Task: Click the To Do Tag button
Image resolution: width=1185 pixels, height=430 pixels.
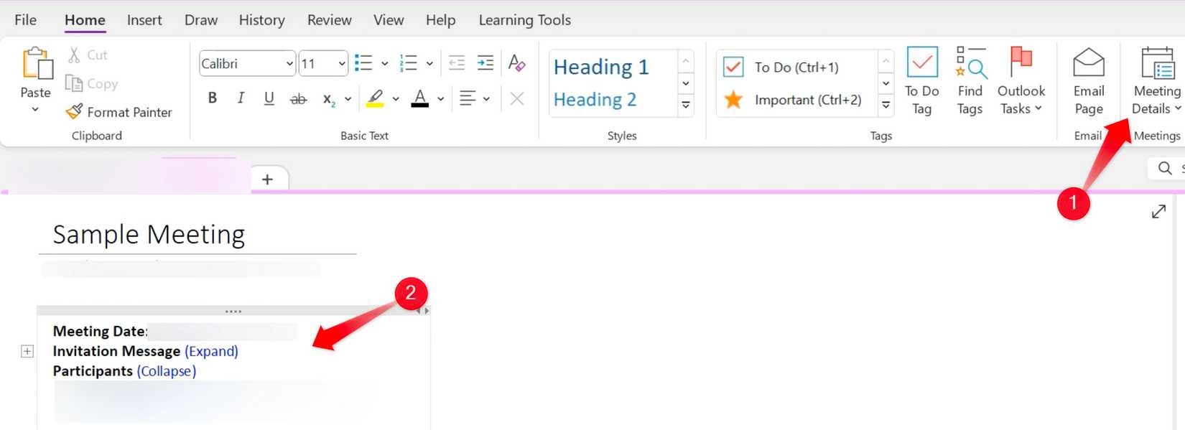Action: (922, 81)
